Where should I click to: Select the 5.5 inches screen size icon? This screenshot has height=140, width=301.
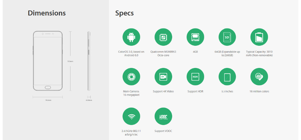coord(227,77)
